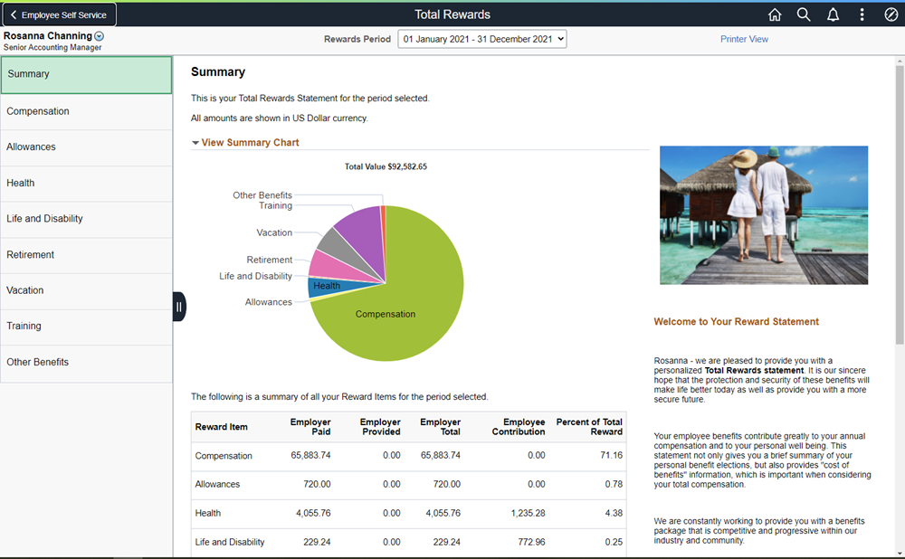Open the Other Benefits sidebar item

pos(87,363)
